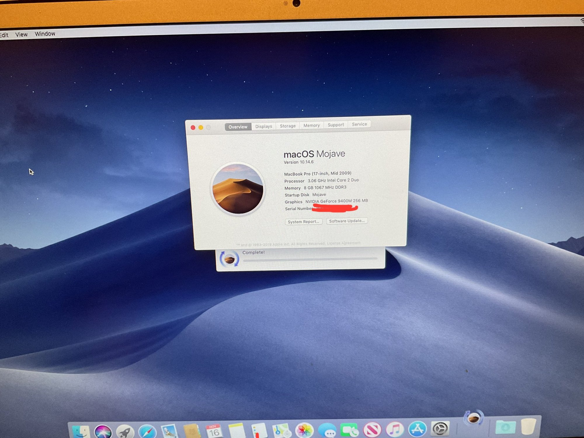Launch Safari from the dock
The height and width of the screenshot is (438, 584).
147,432
